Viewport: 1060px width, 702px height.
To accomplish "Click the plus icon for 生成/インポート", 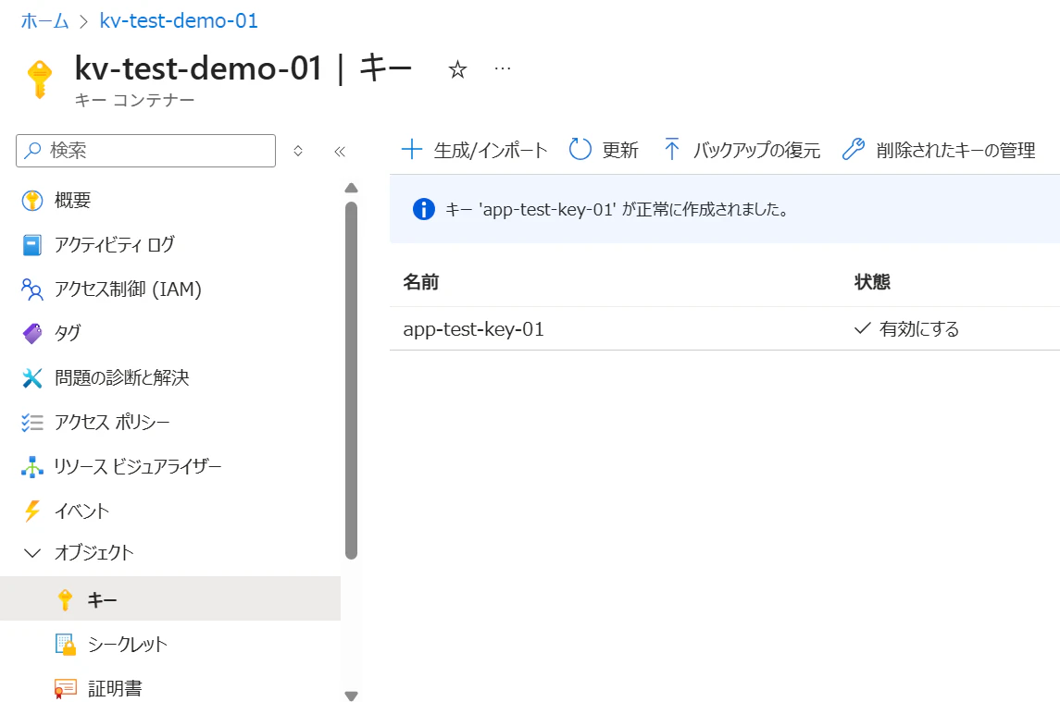I will click(x=412, y=149).
